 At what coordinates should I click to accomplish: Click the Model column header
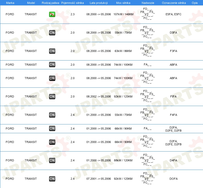(31, 3)
